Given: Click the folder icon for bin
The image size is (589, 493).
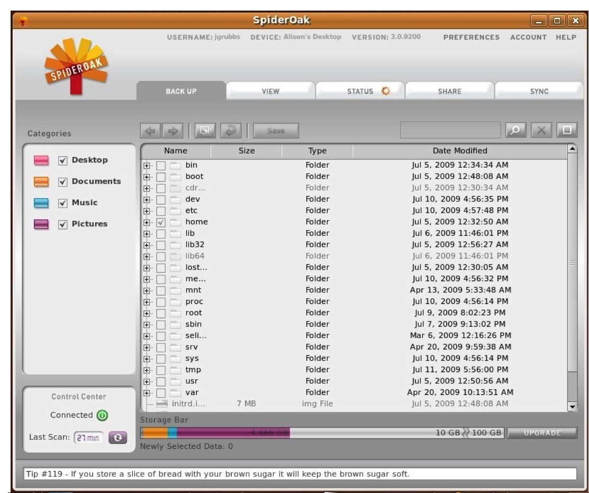Looking at the screenshot, I should coord(175,165).
